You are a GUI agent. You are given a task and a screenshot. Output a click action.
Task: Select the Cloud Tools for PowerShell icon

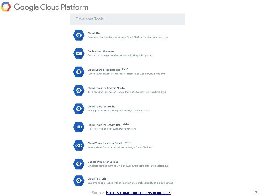coord(79,127)
